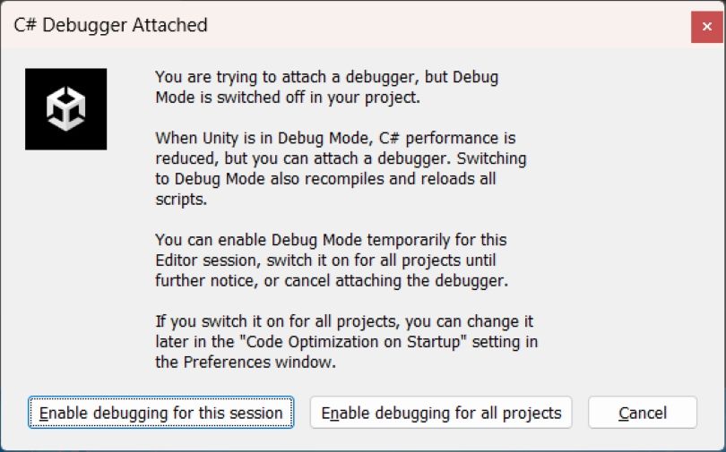
Task: Click the Unity cube logo icon
Action: coord(65,108)
